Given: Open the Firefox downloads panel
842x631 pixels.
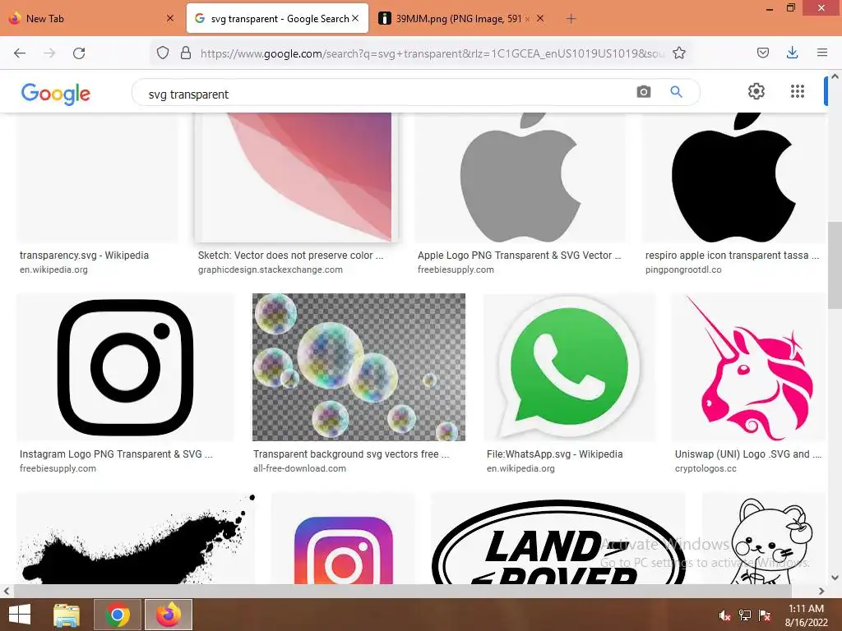Looking at the screenshot, I should (x=792, y=53).
